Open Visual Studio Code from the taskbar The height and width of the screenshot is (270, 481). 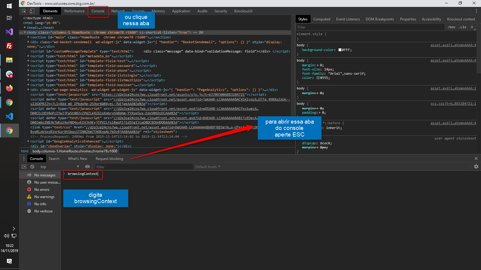9,116
